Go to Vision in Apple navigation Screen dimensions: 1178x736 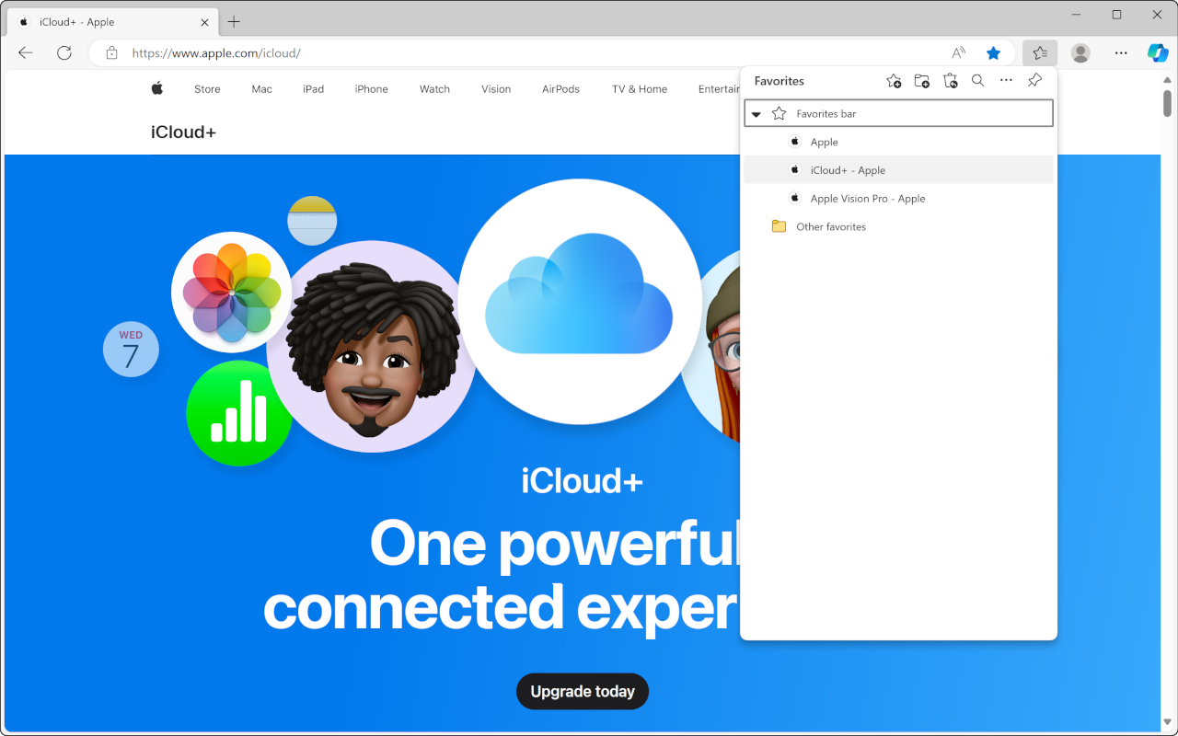496,89
